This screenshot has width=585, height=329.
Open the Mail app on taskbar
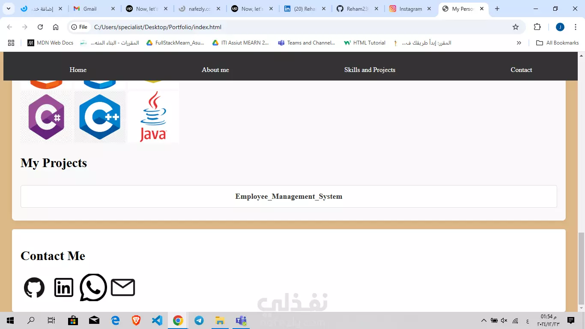pyautogui.click(x=94, y=320)
